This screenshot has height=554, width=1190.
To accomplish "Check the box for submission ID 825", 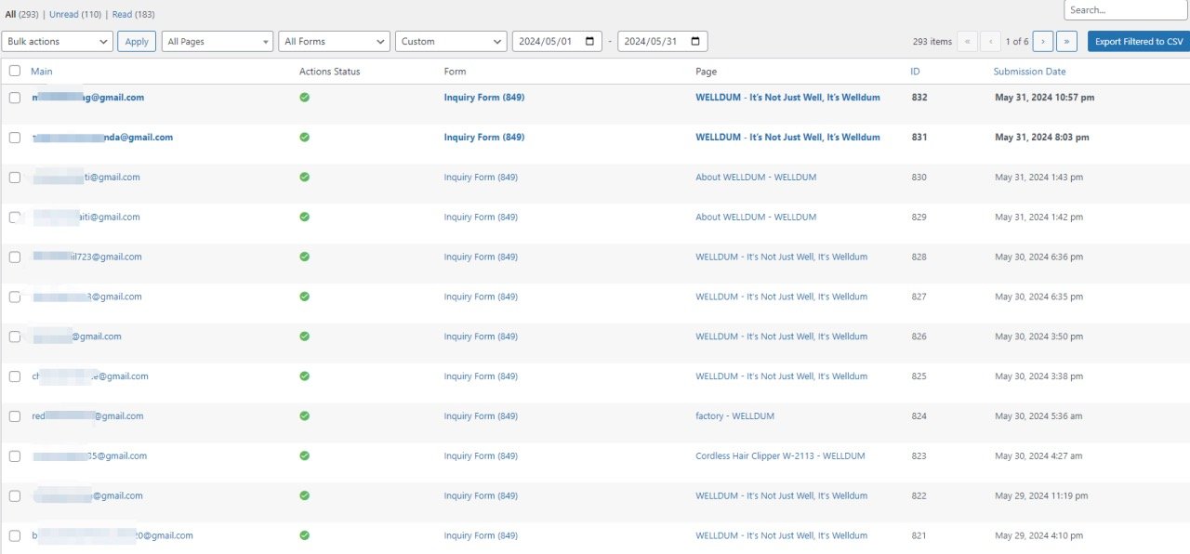I will click(x=15, y=376).
